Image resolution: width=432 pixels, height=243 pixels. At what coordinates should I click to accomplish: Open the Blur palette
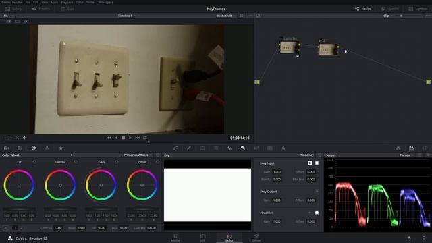tap(230, 148)
